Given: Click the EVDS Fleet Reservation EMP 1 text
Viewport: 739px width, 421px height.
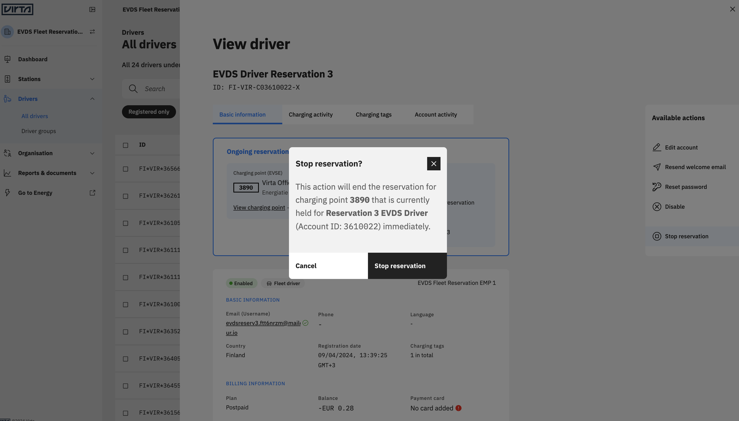Looking at the screenshot, I should (x=456, y=283).
